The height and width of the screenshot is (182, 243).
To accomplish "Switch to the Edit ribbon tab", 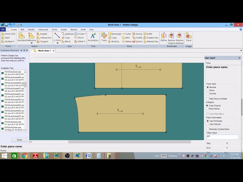I will [x=22, y=30].
